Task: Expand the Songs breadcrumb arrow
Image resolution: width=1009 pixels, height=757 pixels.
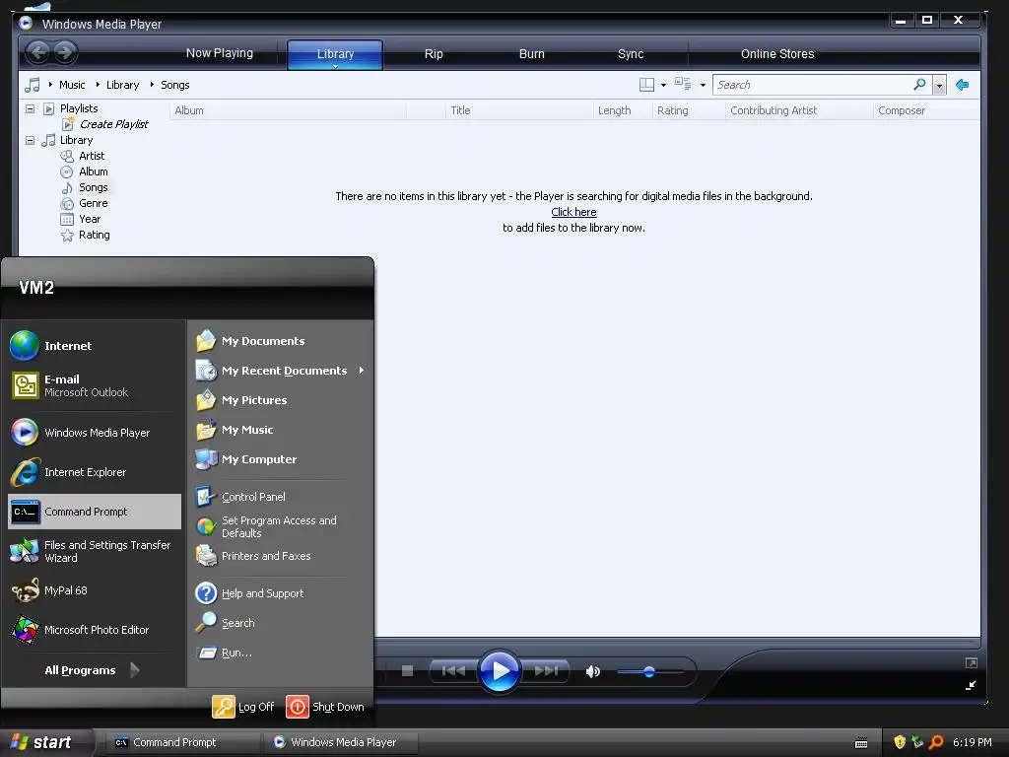Action: tap(152, 85)
